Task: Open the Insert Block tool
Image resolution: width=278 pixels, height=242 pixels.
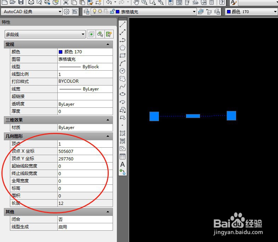Action: click(x=123, y=110)
